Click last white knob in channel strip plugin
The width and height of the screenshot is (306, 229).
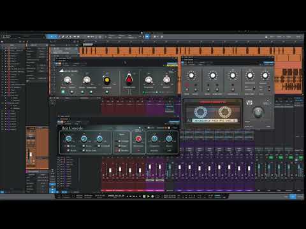166,80
